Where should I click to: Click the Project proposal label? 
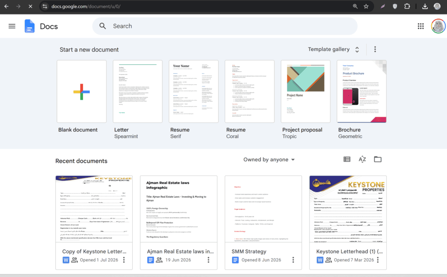(302, 130)
